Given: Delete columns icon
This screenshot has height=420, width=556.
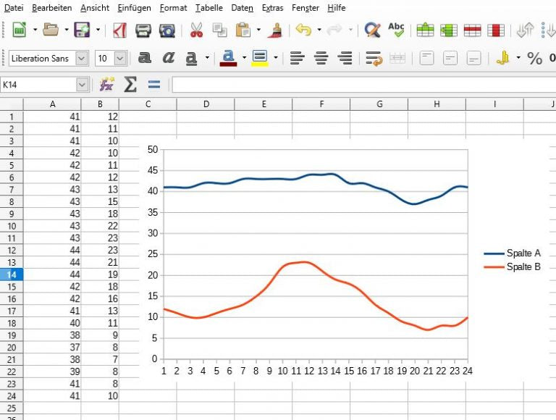Looking at the screenshot, I should [x=496, y=30].
